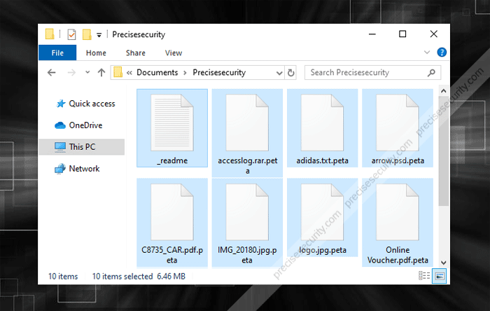Select Quick access in navigation pane
The height and width of the screenshot is (311, 490).
pyautogui.click(x=85, y=104)
